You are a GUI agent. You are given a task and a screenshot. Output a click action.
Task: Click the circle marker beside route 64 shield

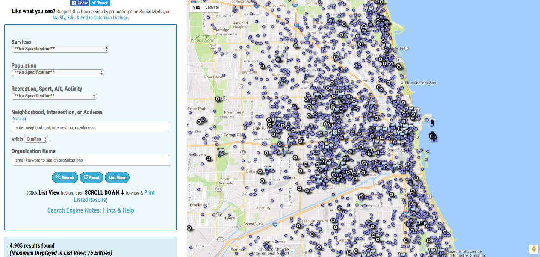[217, 99]
